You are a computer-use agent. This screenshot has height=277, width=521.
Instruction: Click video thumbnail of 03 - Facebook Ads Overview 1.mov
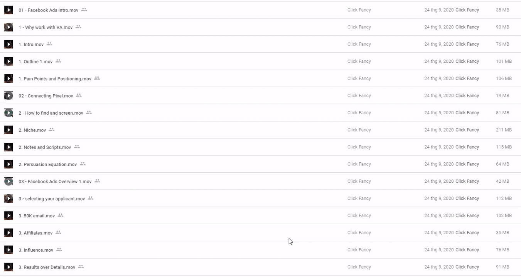point(8,181)
